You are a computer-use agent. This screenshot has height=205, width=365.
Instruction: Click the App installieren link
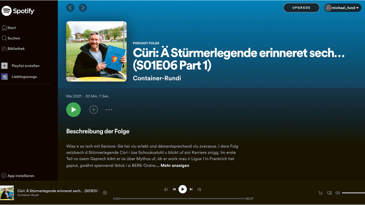(18, 176)
